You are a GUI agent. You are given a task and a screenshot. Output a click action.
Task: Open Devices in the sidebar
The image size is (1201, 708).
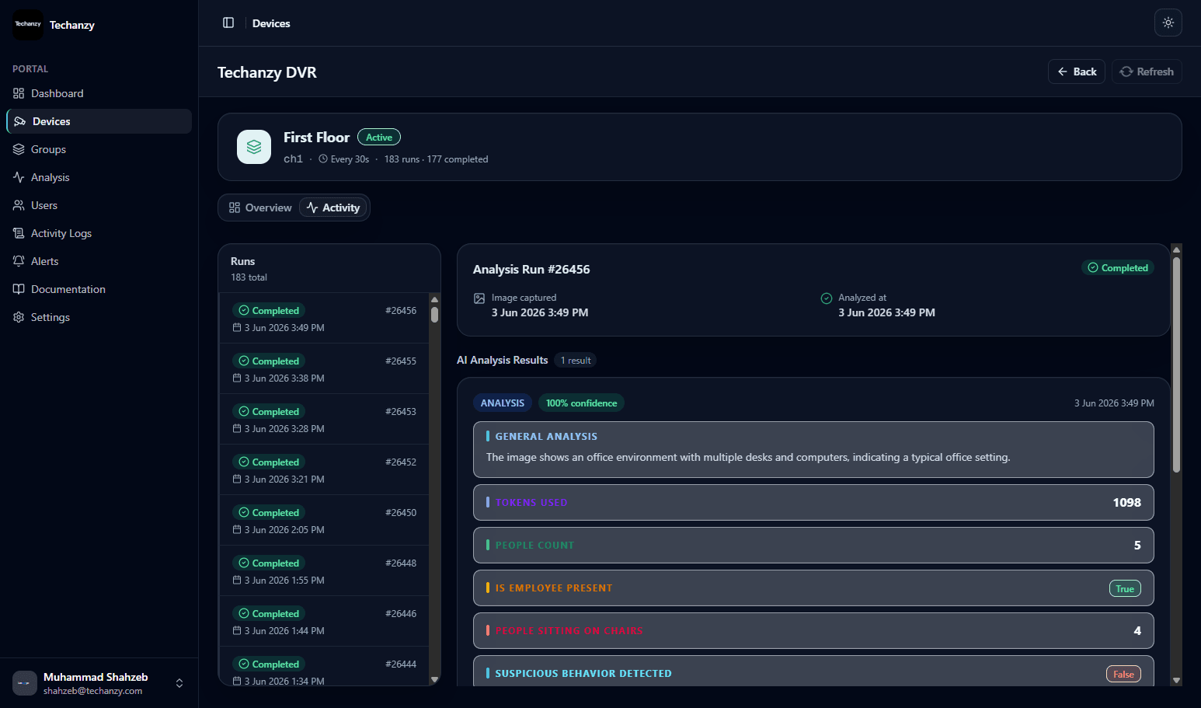tap(99, 121)
